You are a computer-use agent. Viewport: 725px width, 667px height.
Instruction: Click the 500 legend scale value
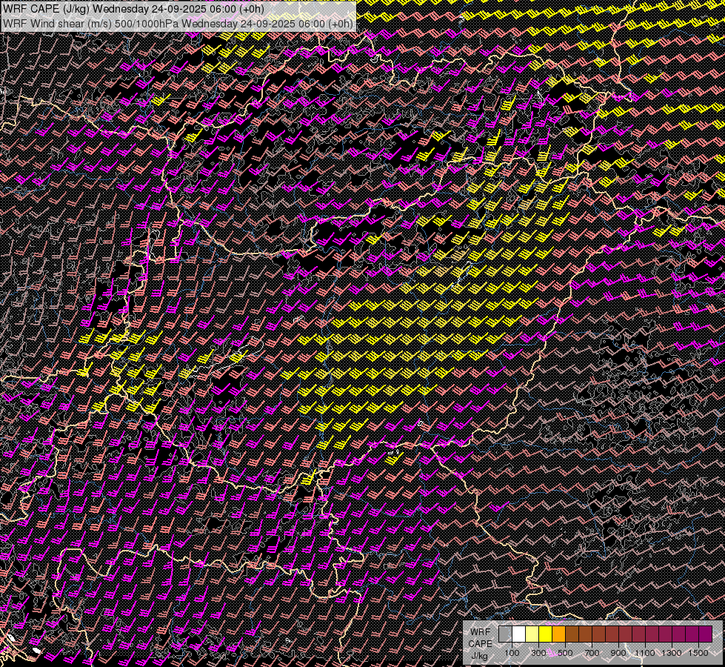point(565,653)
